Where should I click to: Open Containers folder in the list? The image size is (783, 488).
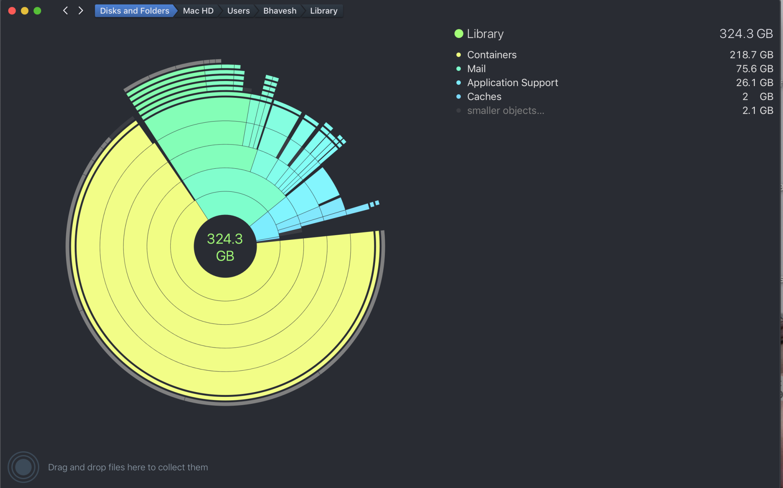click(x=492, y=55)
